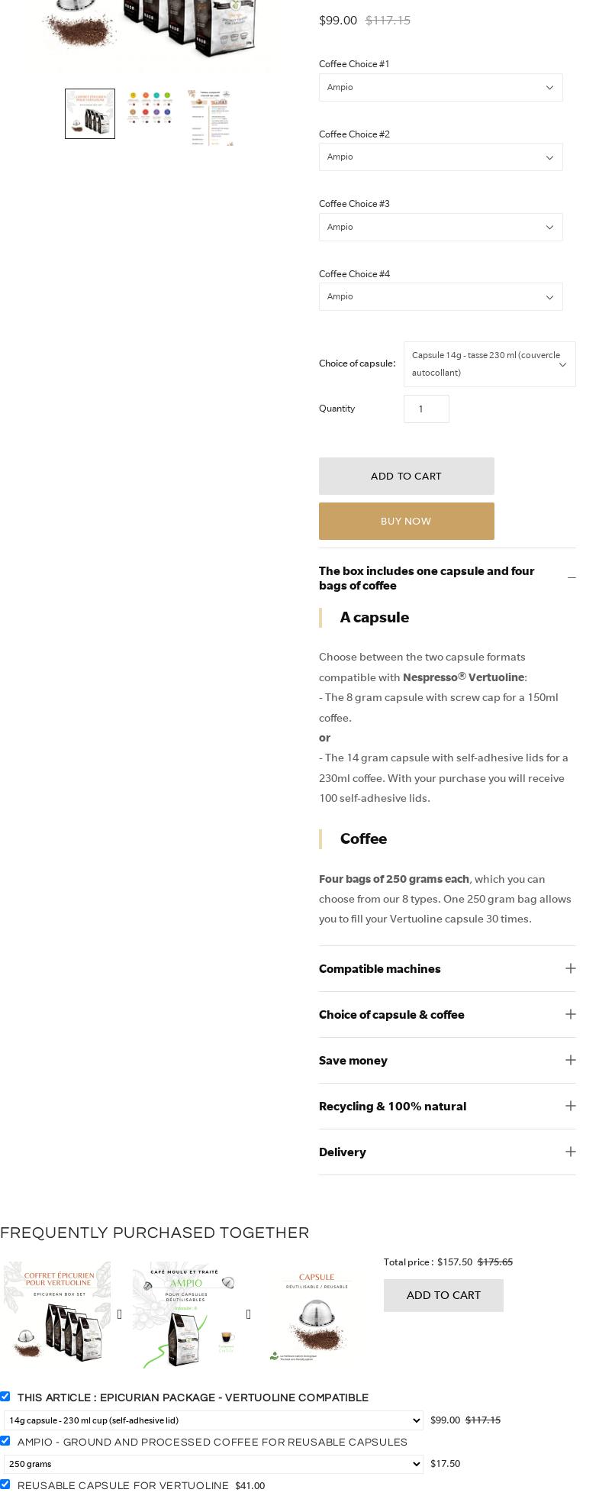Open the Coffee Choice #1 dropdown

pyautogui.click(x=440, y=88)
